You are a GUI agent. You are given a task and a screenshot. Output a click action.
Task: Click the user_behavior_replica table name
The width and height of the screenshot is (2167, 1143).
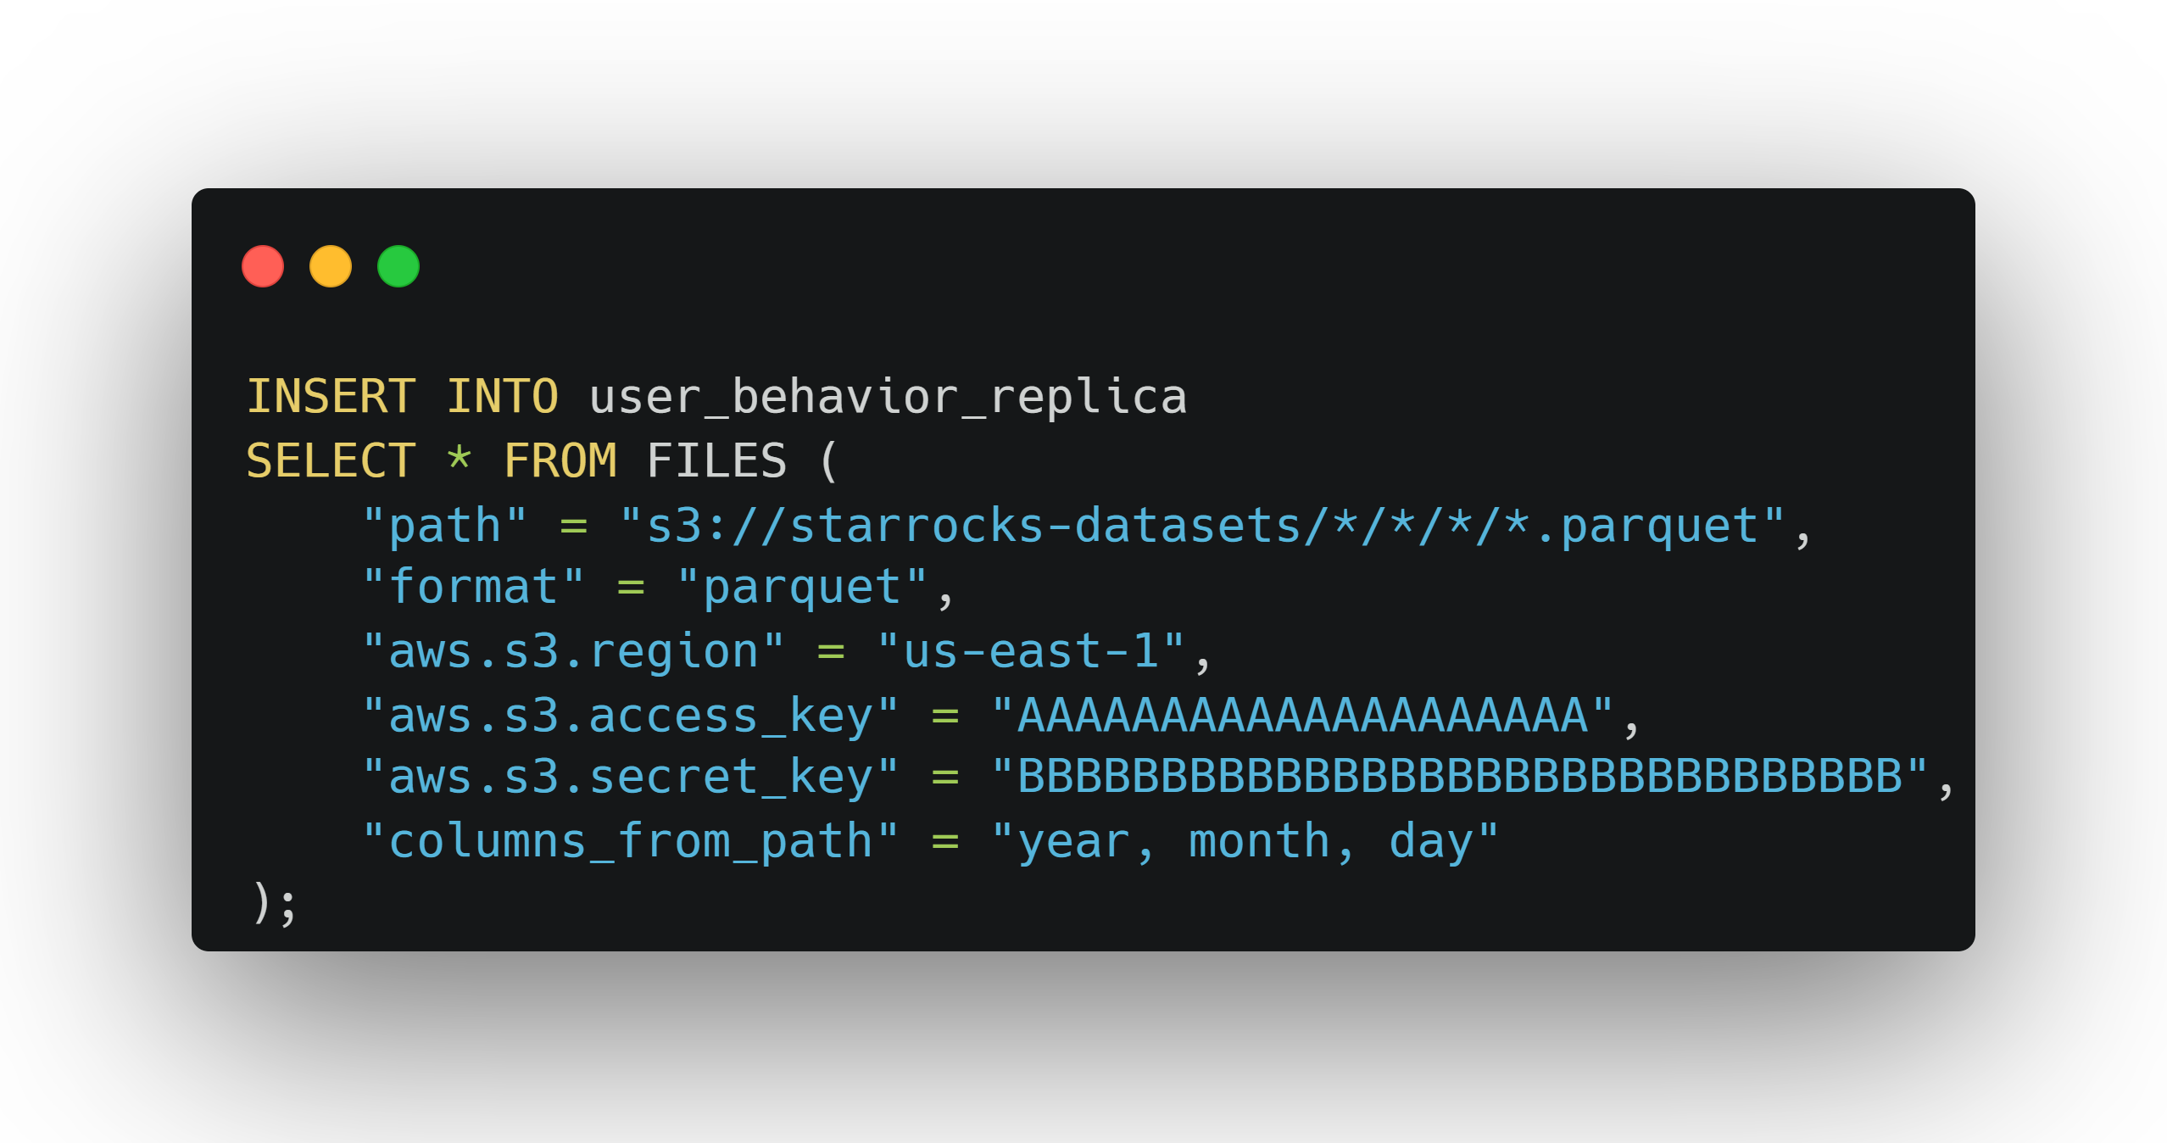[x=888, y=397]
